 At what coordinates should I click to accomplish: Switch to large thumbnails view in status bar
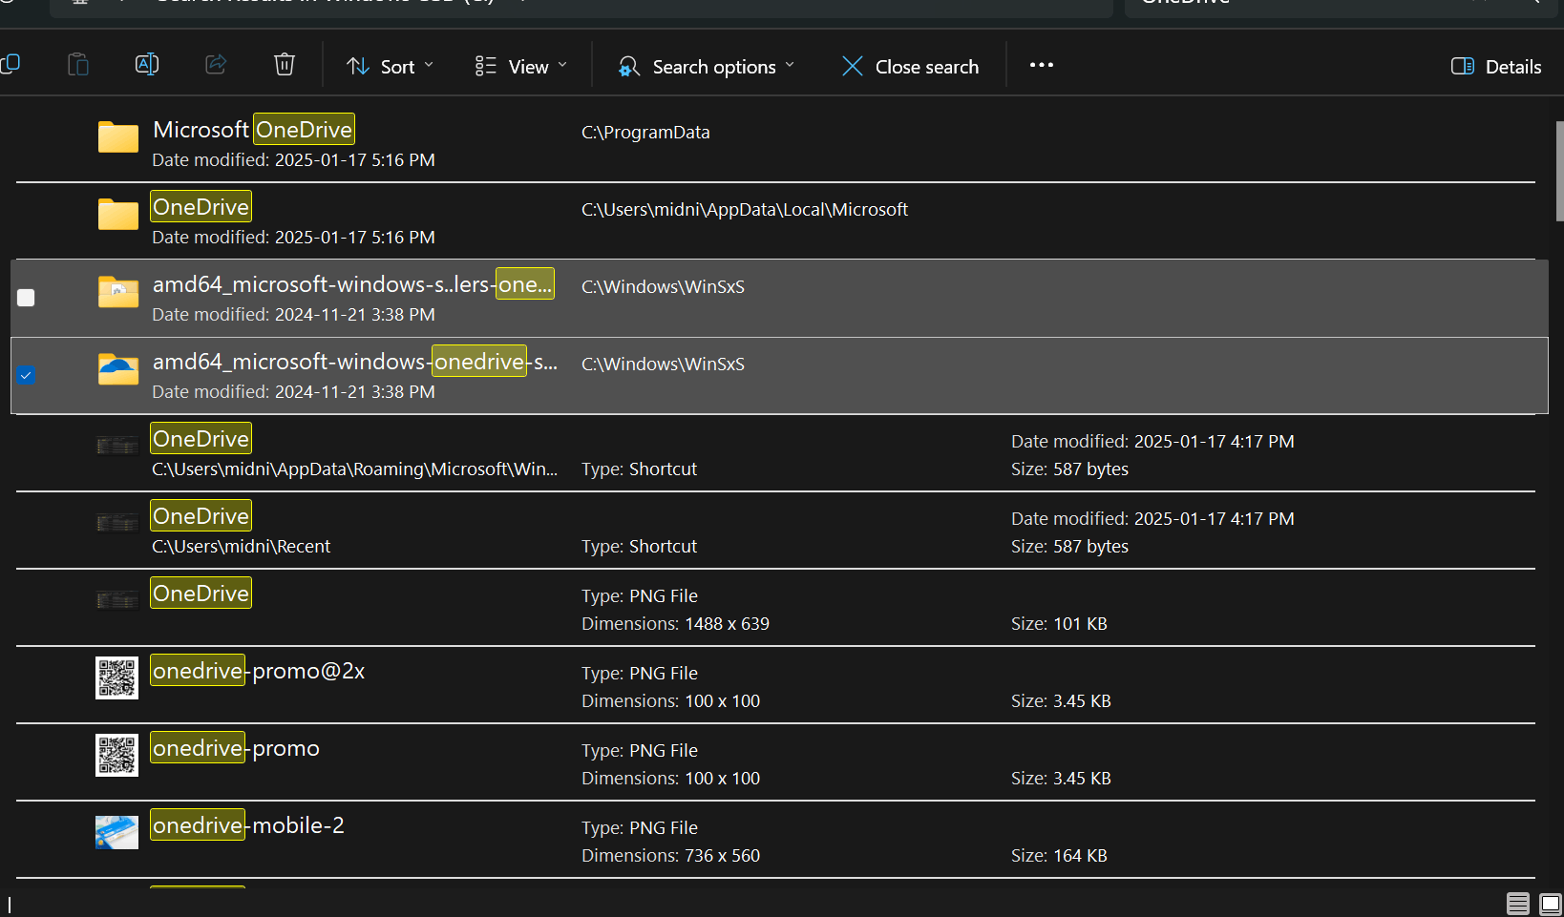coord(1550,903)
